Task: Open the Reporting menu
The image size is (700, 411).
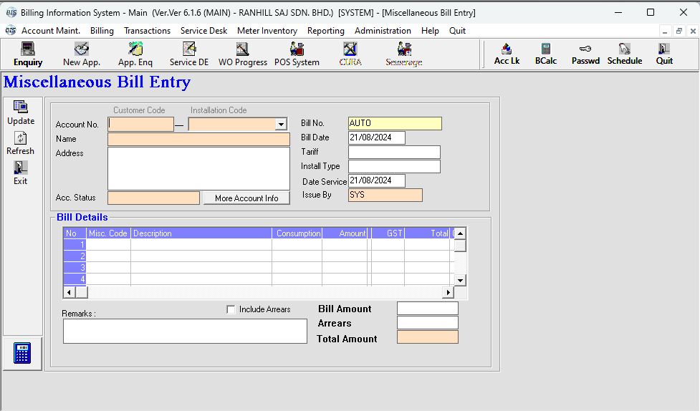Action: pyautogui.click(x=326, y=31)
